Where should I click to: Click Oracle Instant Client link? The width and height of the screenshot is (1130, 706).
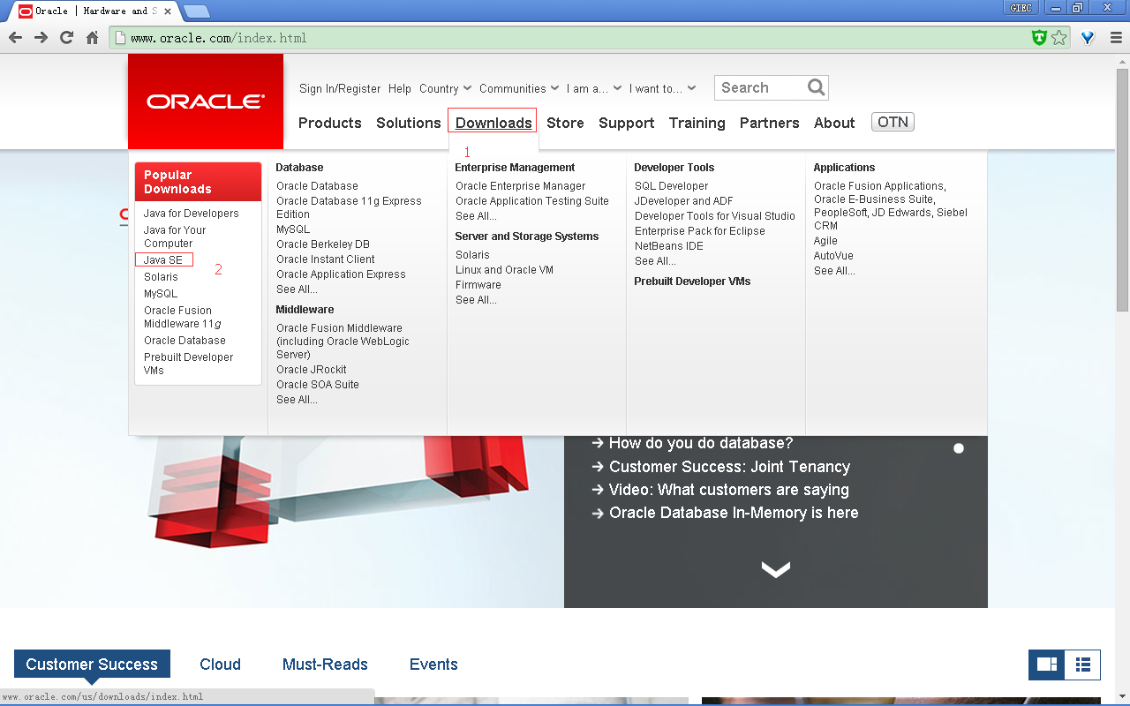326,259
